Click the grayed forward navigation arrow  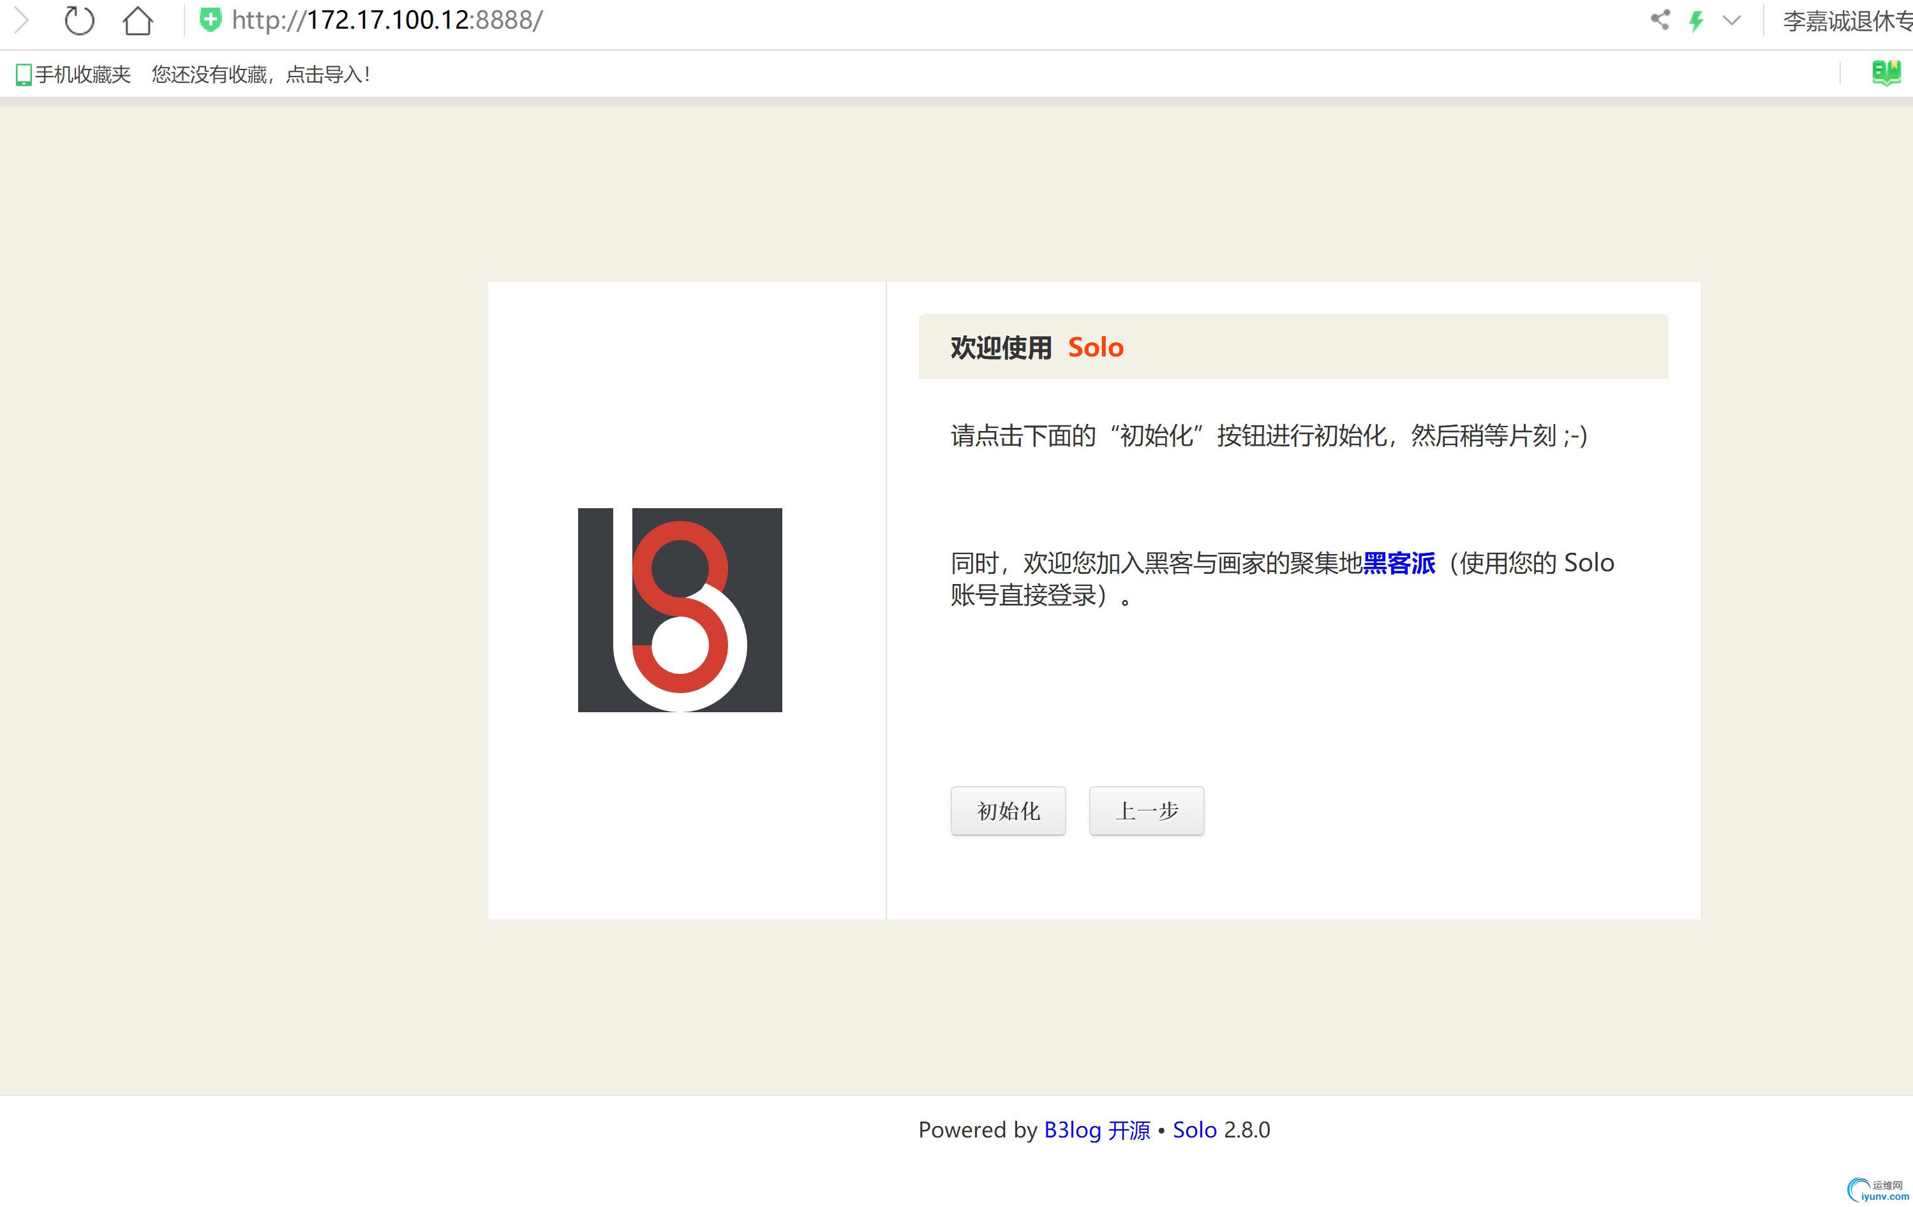pos(20,20)
